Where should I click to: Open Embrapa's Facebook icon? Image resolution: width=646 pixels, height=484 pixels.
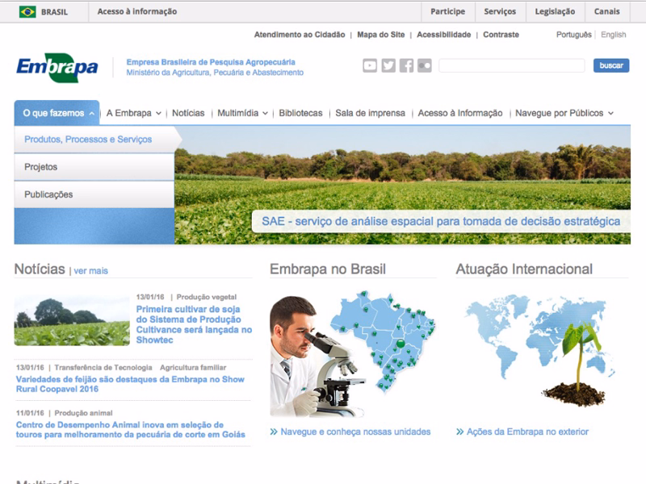406,65
